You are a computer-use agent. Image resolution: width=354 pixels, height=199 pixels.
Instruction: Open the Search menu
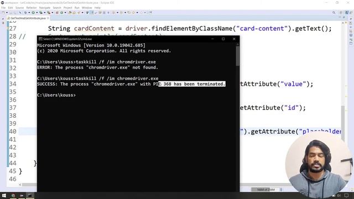tap(57, 8)
